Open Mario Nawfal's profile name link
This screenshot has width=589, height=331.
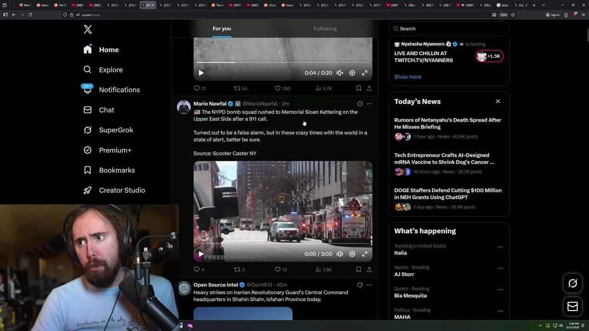[210, 104]
